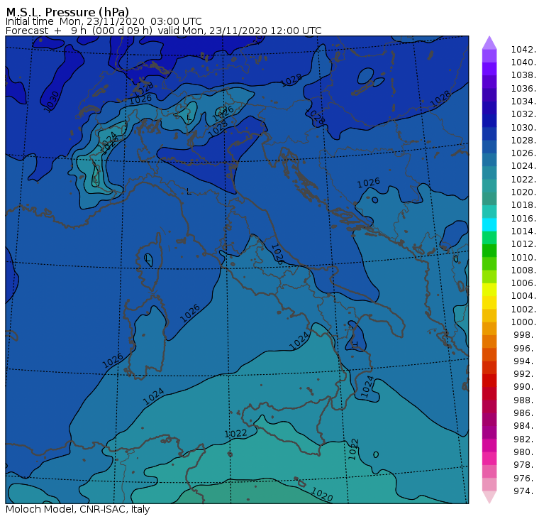Select the 'Initial time Mon, 23/11/2020 03:00 UTC' line
Screen dimensions: 539x519
pyautogui.click(x=104, y=21)
